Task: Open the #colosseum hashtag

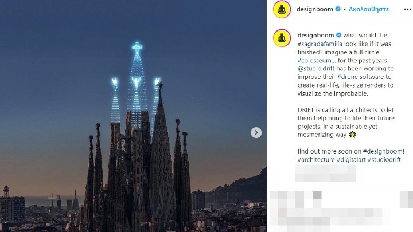Action: point(314,61)
